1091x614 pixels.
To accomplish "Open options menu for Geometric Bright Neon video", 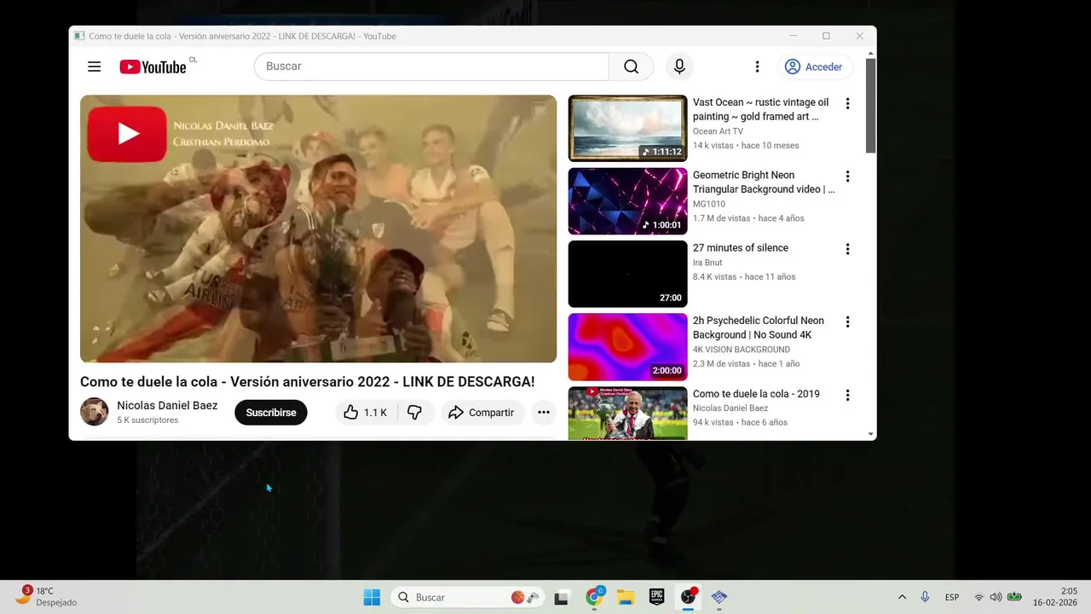I will (847, 177).
